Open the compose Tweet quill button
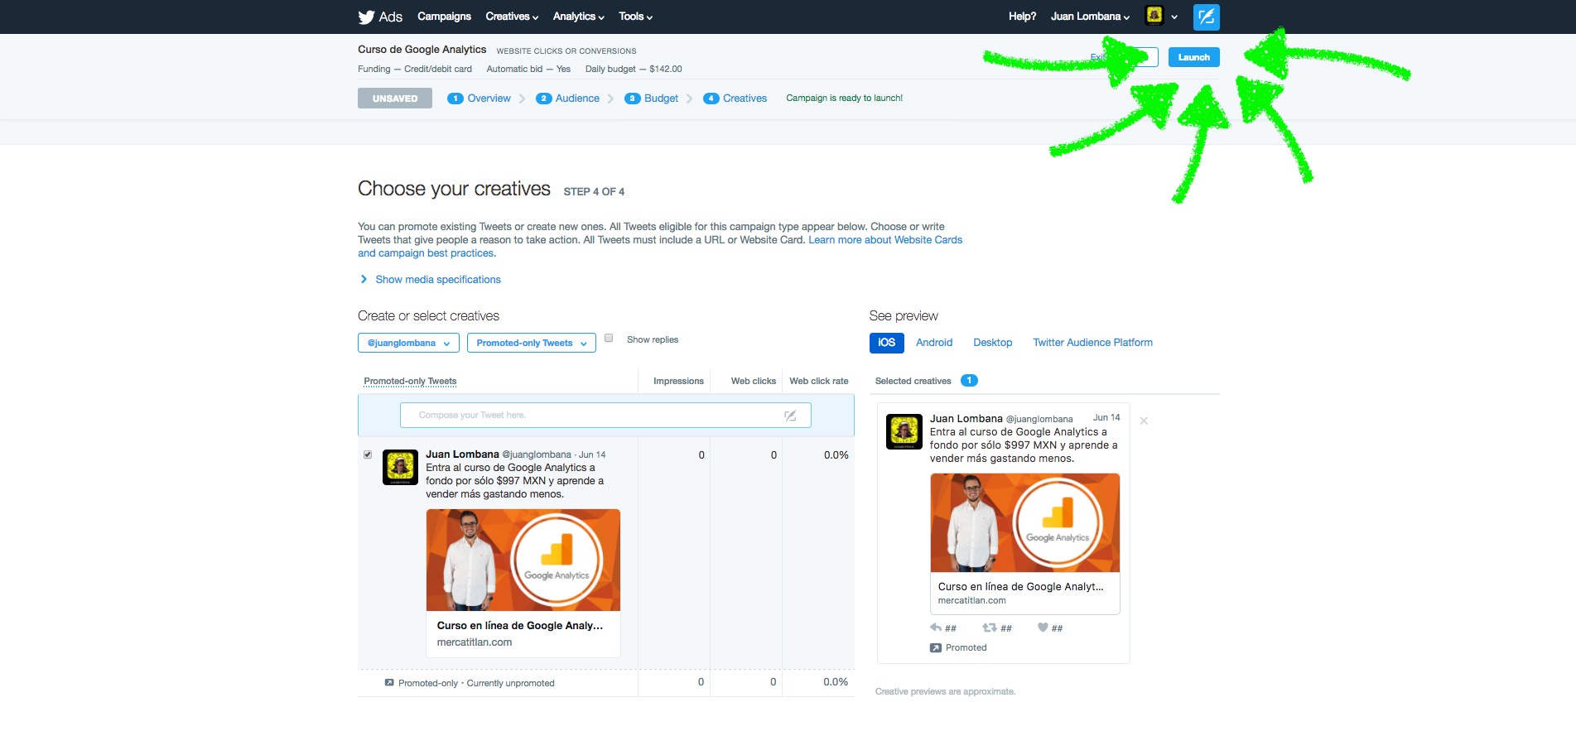 coord(1206,17)
